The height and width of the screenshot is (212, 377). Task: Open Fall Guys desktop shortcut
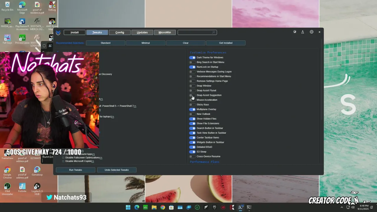pos(7,39)
